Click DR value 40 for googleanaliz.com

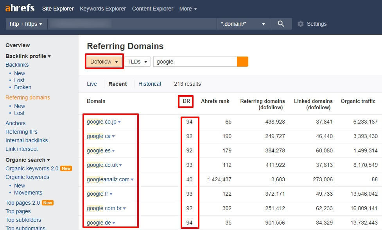[189, 179]
